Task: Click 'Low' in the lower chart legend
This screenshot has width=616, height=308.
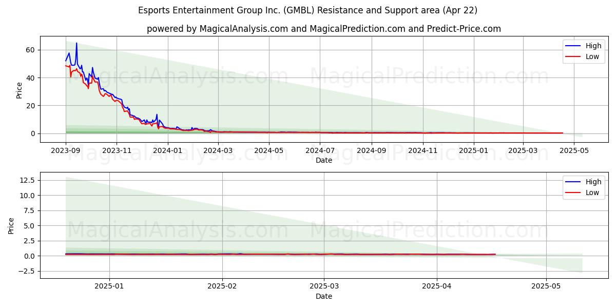Action: (x=592, y=192)
